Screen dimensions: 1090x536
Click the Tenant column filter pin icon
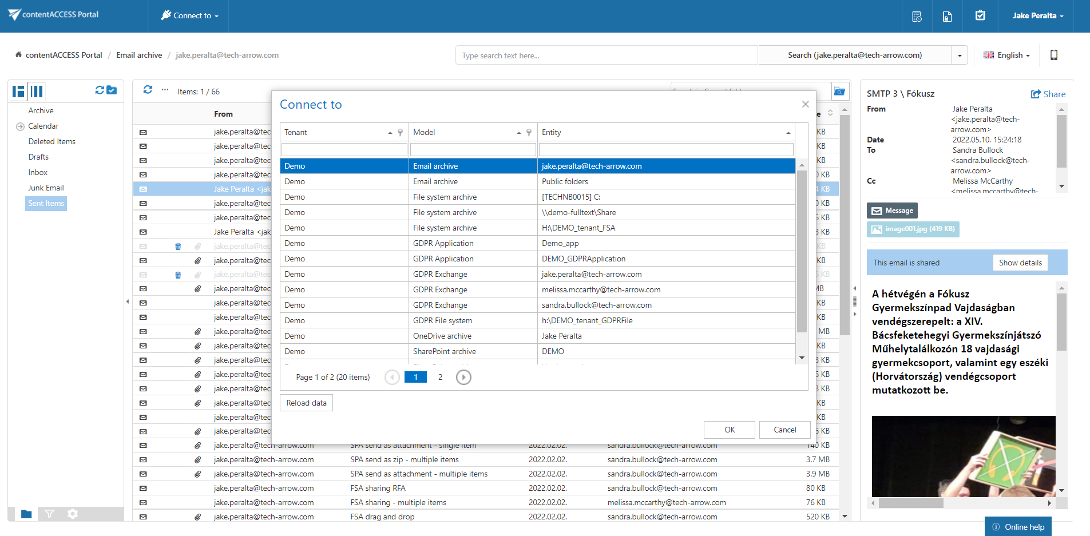point(400,132)
